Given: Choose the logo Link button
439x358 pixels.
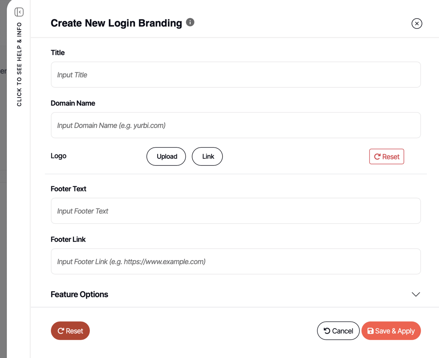Looking at the screenshot, I should [x=207, y=157].
